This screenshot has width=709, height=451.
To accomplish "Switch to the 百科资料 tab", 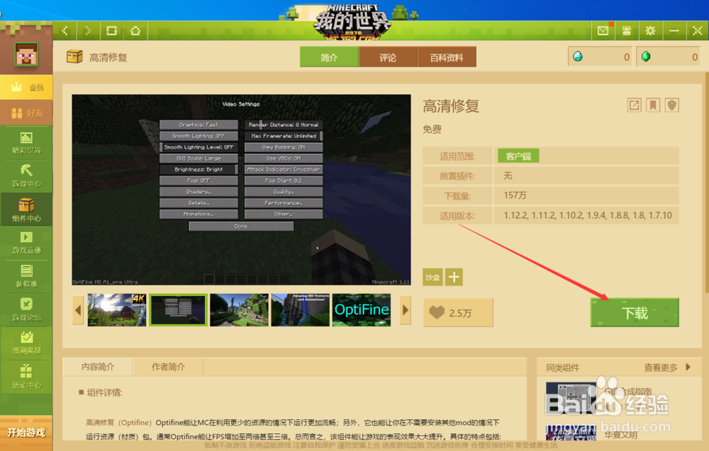I will (447, 57).
